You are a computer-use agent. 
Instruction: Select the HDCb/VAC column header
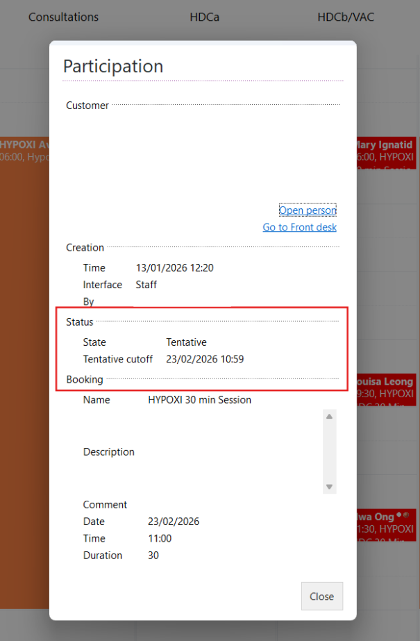click(345, 17)
